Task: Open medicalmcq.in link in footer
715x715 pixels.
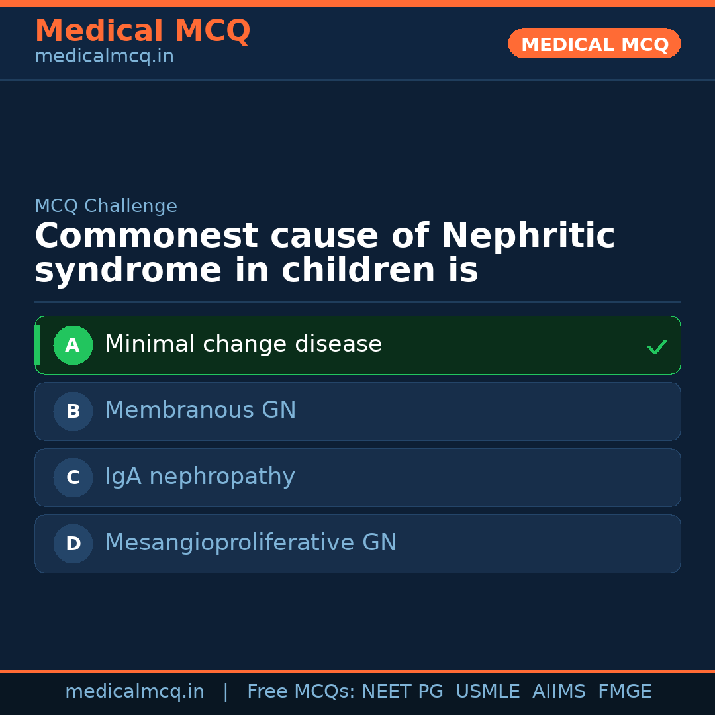Action: click(134, 692)
